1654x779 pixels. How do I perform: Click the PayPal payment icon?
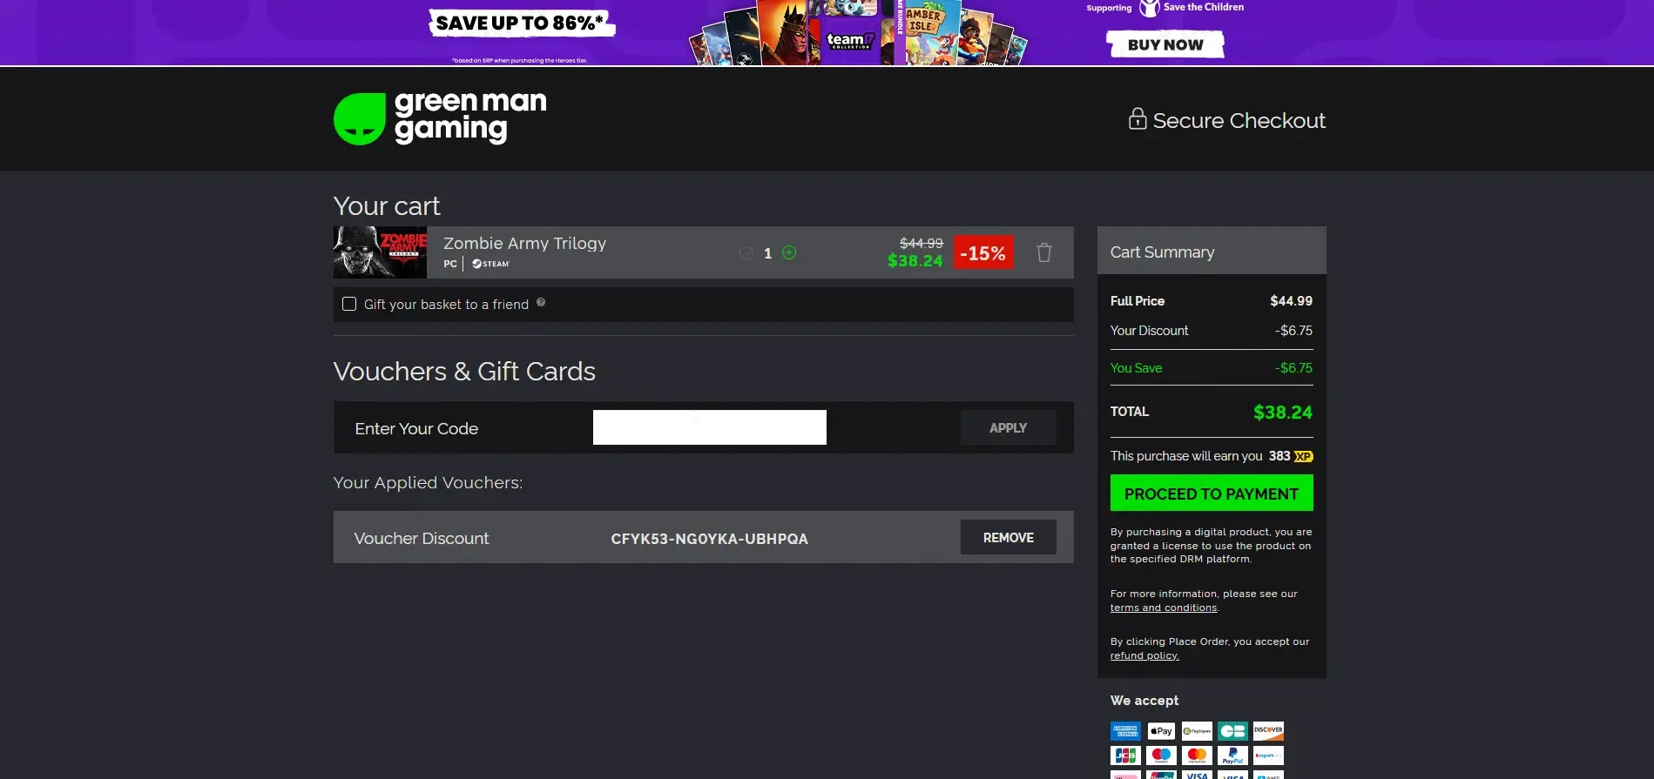point(1232,755)
